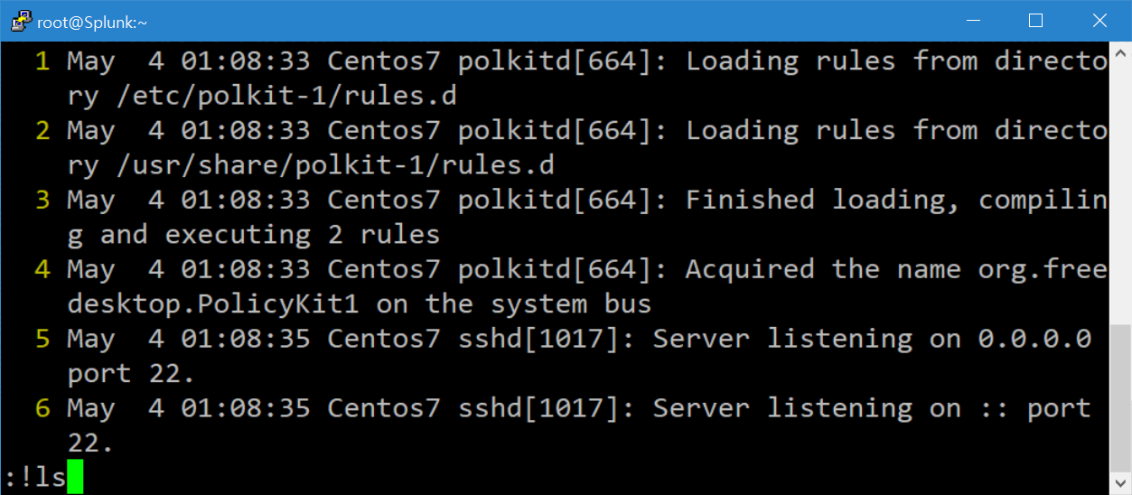This screenshot has width=1132, height=495.
Task: Click line number 1 in the log
Action: click(x=42, y=61)
